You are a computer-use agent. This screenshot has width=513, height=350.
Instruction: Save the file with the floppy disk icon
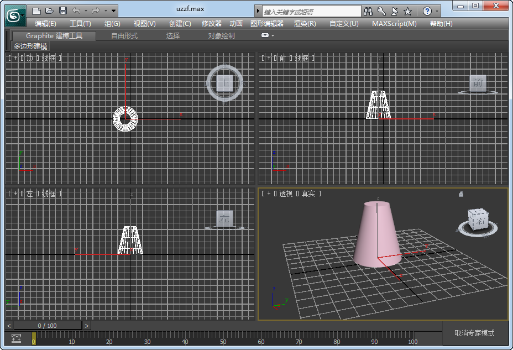[x=63, y=11]
